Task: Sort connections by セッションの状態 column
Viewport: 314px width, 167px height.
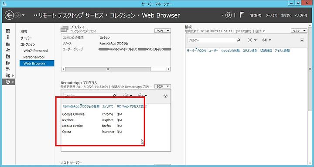Action: pyautogui.click(x=230, y=51)
